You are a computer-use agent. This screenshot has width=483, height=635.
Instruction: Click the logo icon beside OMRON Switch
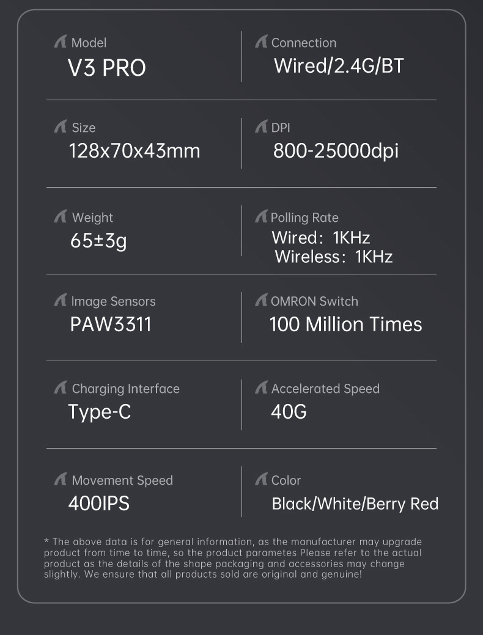(261, 301)
